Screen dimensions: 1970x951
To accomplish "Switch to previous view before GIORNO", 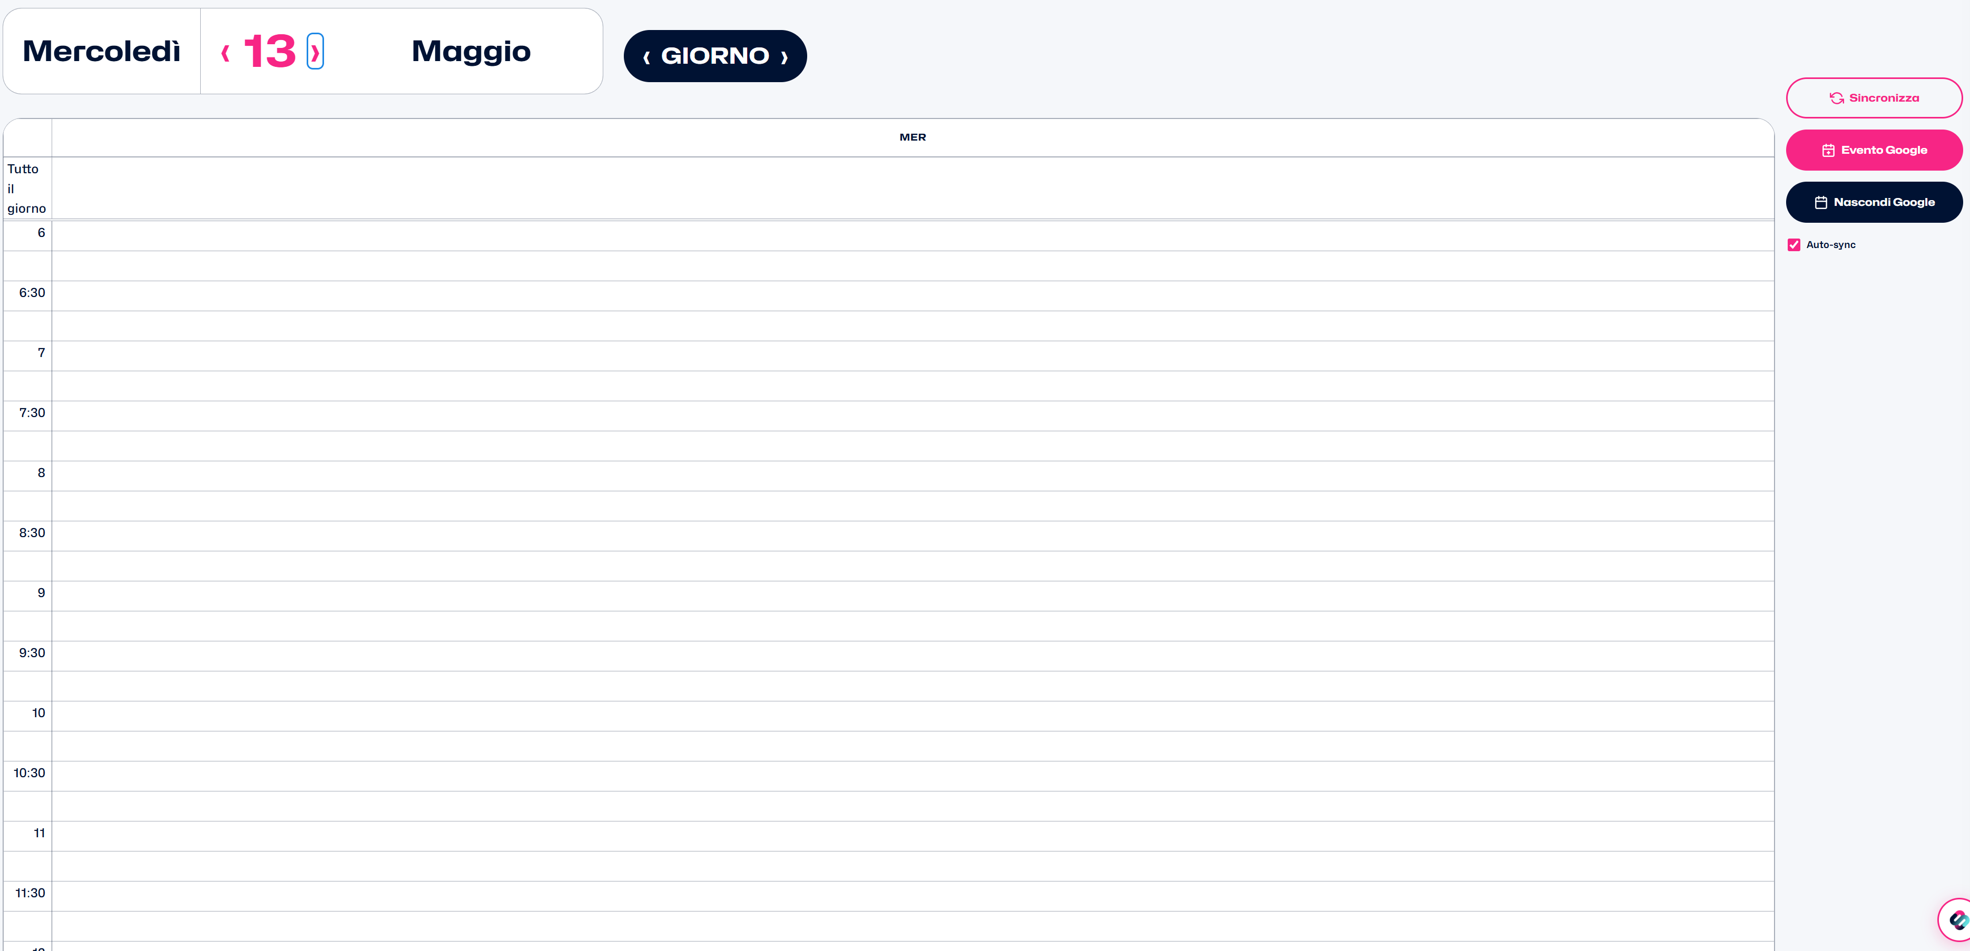I will click(x=646, y=56).
